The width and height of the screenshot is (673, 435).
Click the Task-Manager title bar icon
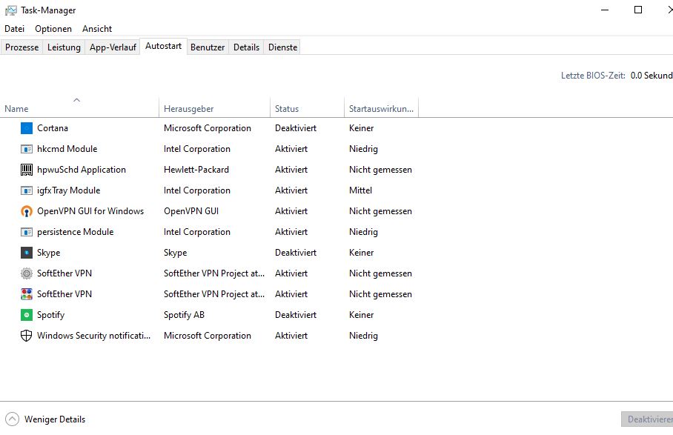10,10
